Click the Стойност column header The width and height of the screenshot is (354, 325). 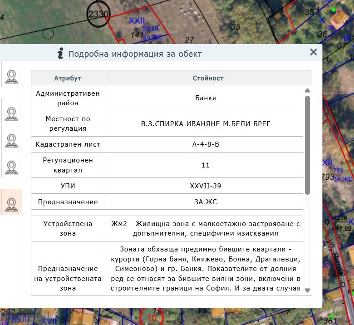click(x=208, y=78)
